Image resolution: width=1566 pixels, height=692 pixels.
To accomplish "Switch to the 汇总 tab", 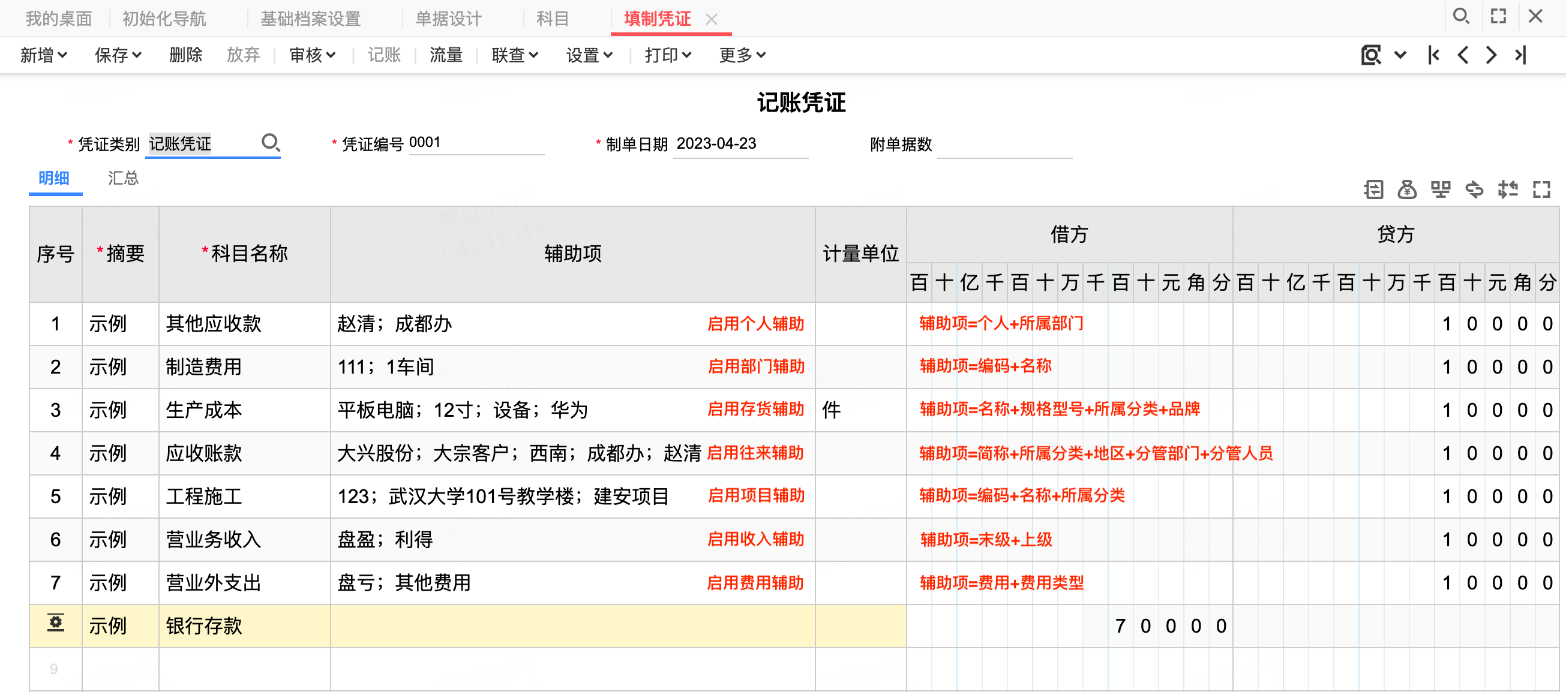I will coord(123,178).
